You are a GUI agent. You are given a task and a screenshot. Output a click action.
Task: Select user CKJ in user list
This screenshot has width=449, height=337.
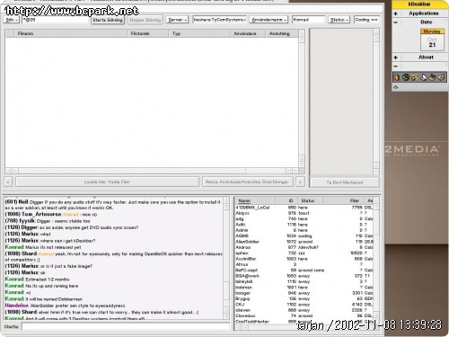(304, 305)
